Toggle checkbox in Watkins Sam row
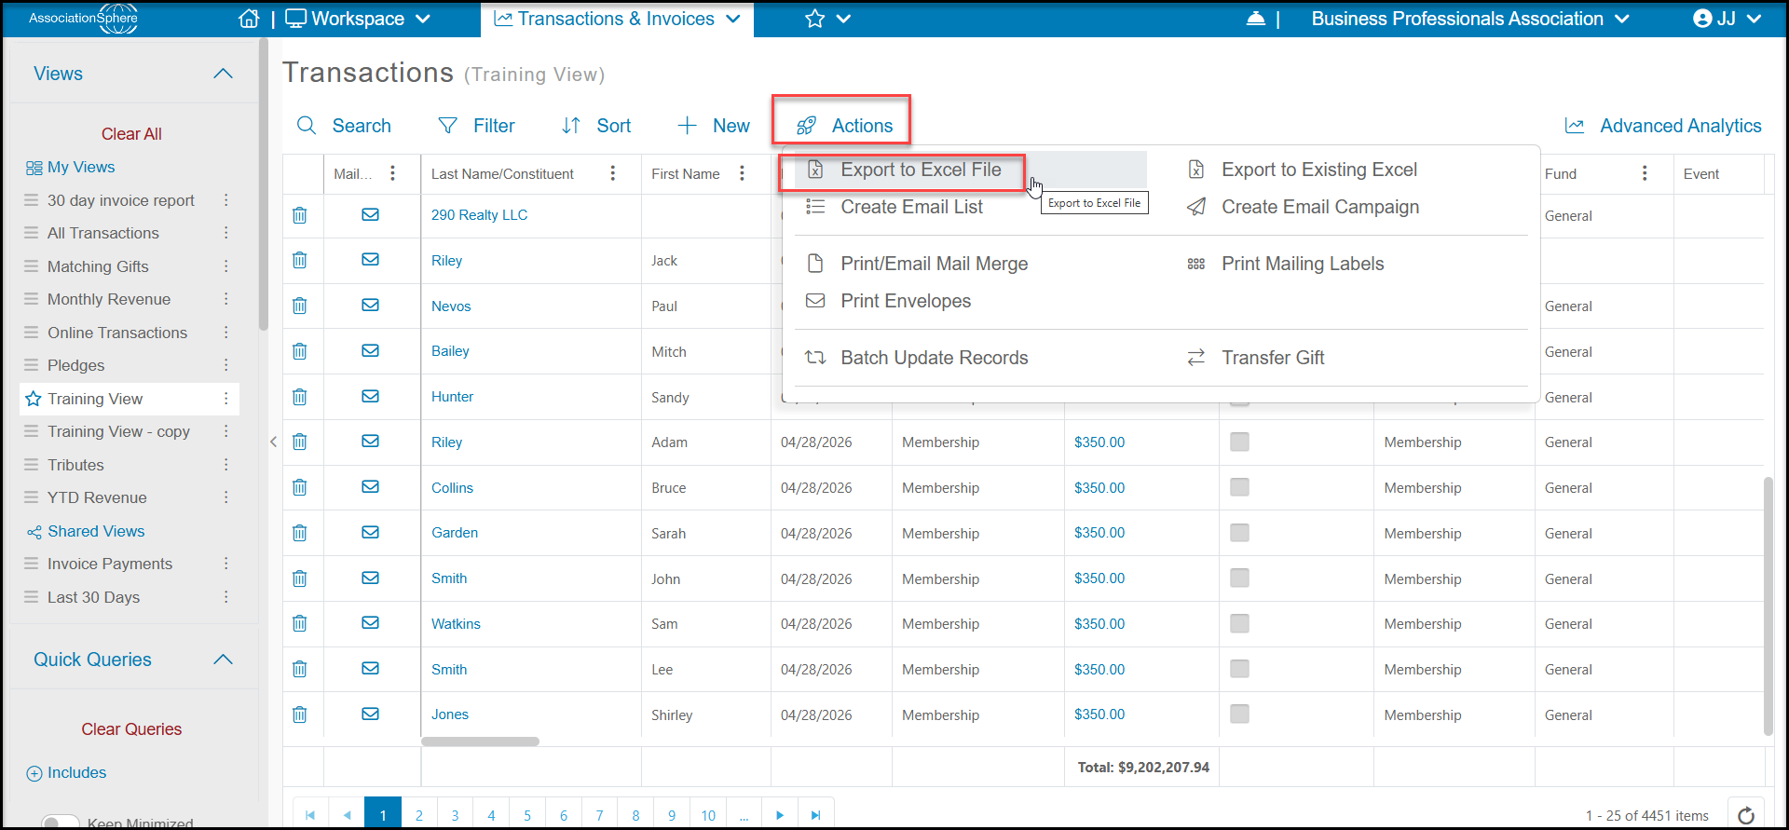Image resolution: width=1789 pixels, height=830 pixels. (x=1239, y=623)
